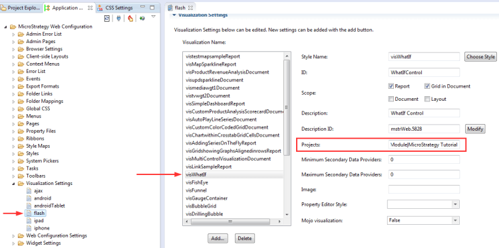This screenshot has height=248, width=499.
Task: Click the scroll down arrow of visualization list
Action: click(287, 214)
